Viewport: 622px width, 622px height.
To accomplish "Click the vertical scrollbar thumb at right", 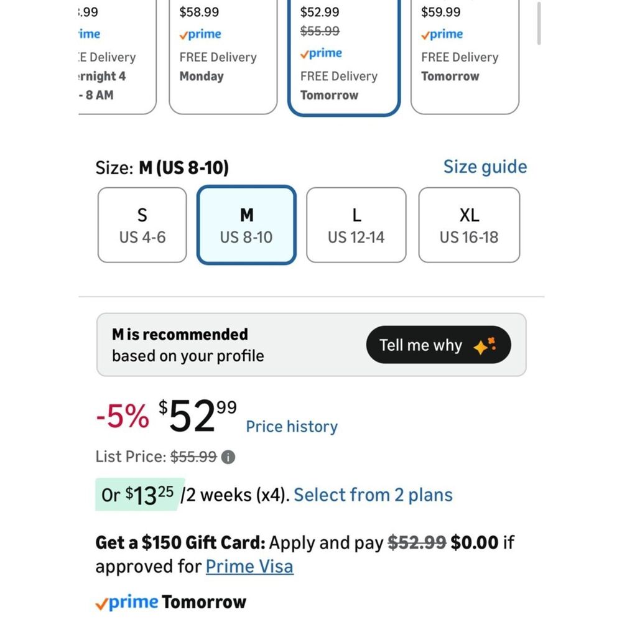I will pos(539,24).
